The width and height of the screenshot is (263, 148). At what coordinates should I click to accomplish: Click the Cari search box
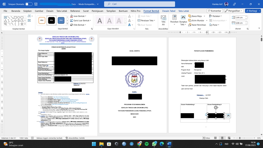(139, 4)
